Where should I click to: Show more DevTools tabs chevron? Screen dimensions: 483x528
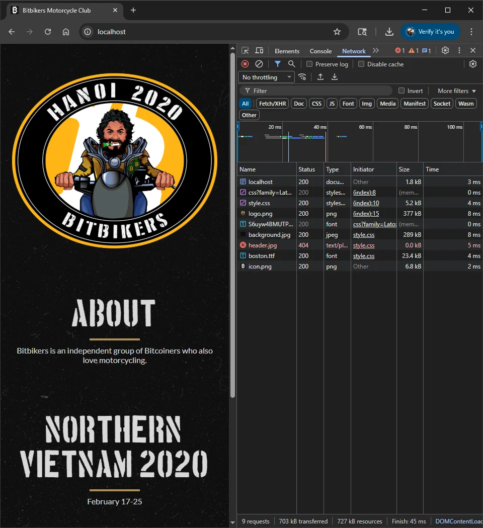tap(376, 50)
